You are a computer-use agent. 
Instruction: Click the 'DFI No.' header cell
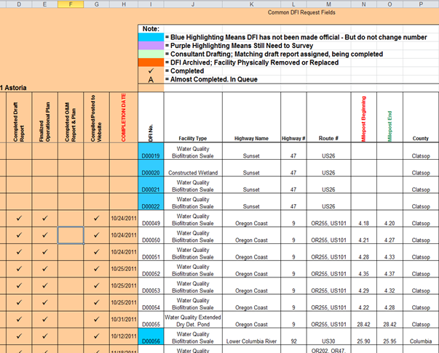click(x=151, y=117)
